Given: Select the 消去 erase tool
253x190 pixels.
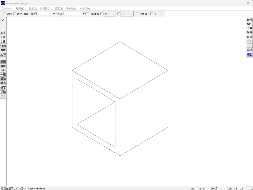Looking at the screenshot, I should 3,83.
